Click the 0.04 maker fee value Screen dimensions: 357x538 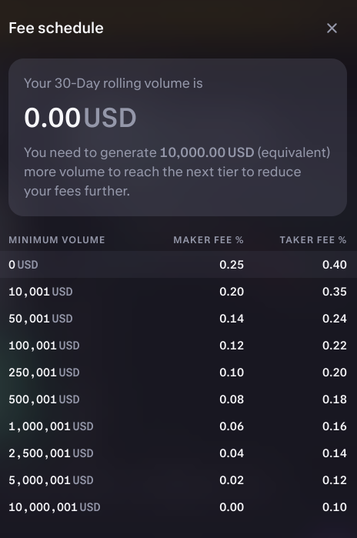tap(232, 453)
